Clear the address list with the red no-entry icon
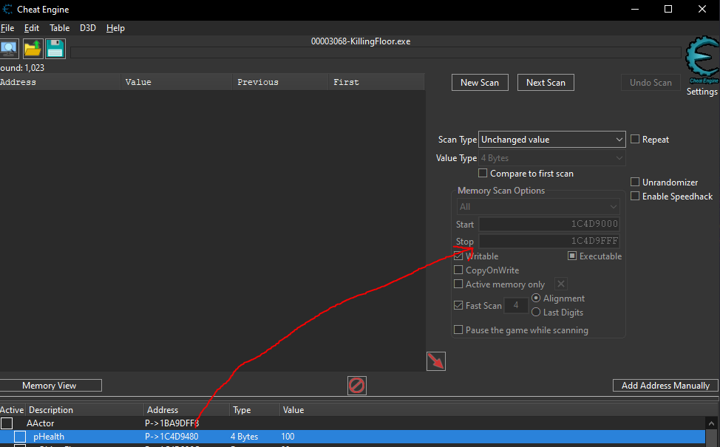The height and width of the screenshot is (447, 720). click(x=357, y=386)
